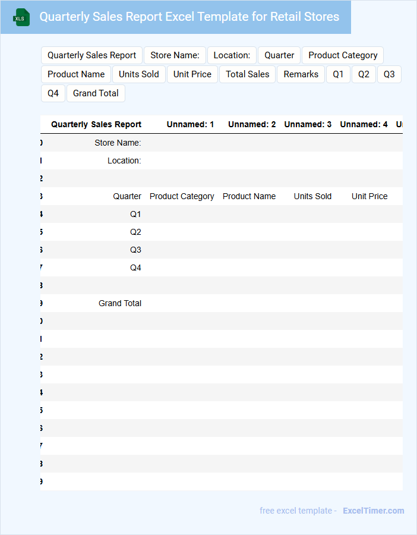
Task: Select the Product Category tag
Action: [x=343, y=55]
